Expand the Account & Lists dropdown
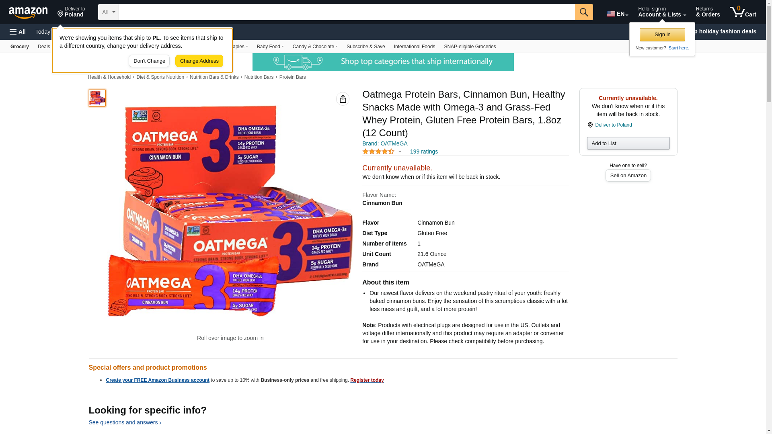The height and width of the screenshot is (434, 772). tap(662, 12)
